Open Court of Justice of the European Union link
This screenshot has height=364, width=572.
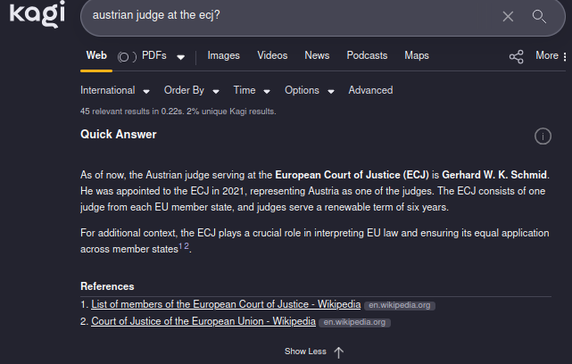203,321
